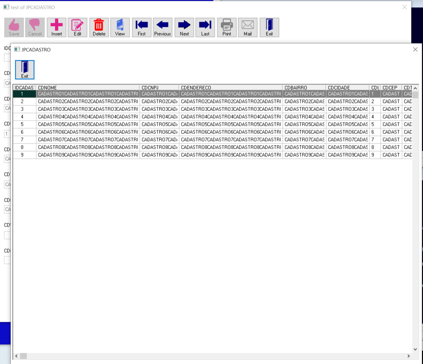Click scroll up arrow of grid vertical scrollbar
The width and height of the screenshot is (423, 364).
(415, 88)
